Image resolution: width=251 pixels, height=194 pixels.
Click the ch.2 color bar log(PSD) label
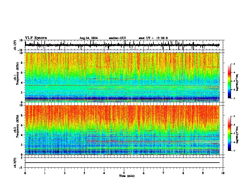[237, 135]
